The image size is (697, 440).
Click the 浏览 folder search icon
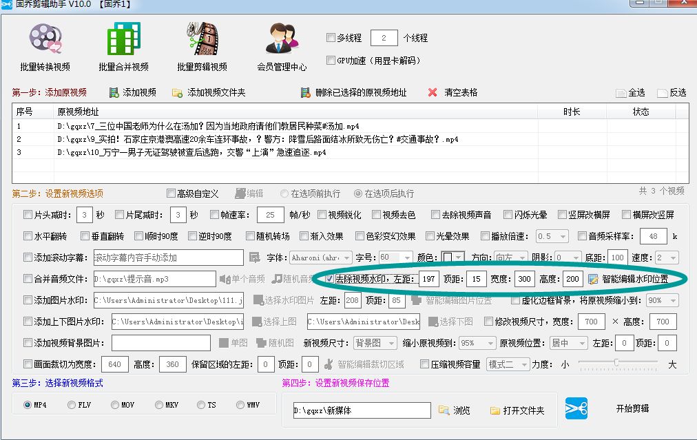(x=444, y=410)
